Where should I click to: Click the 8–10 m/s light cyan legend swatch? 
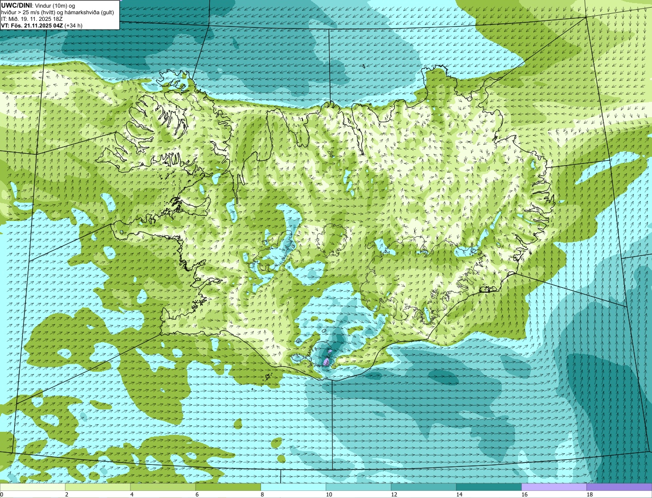pos(293,487)
